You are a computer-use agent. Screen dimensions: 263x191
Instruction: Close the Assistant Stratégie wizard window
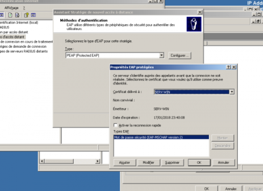point(199,13)
